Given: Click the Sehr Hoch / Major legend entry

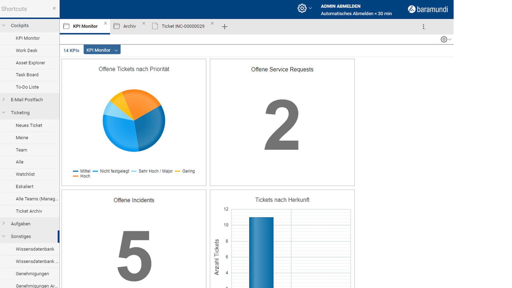Looking at the screenshot, I should tap(152, 171).
